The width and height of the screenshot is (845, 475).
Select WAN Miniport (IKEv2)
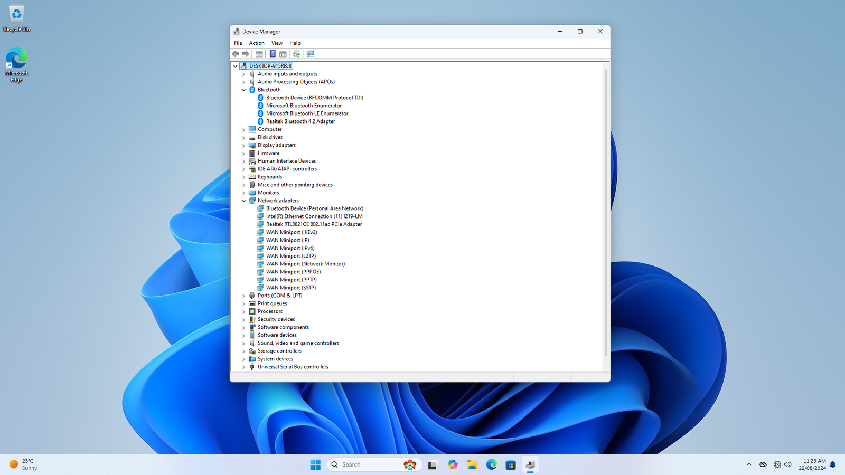pos(292,232)
